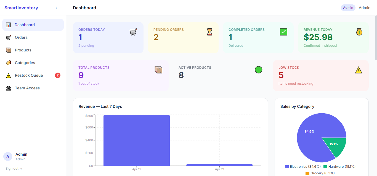Click the hourglass icon in Pending Orders card
377x176 pixels.
[x=210, y=32]
